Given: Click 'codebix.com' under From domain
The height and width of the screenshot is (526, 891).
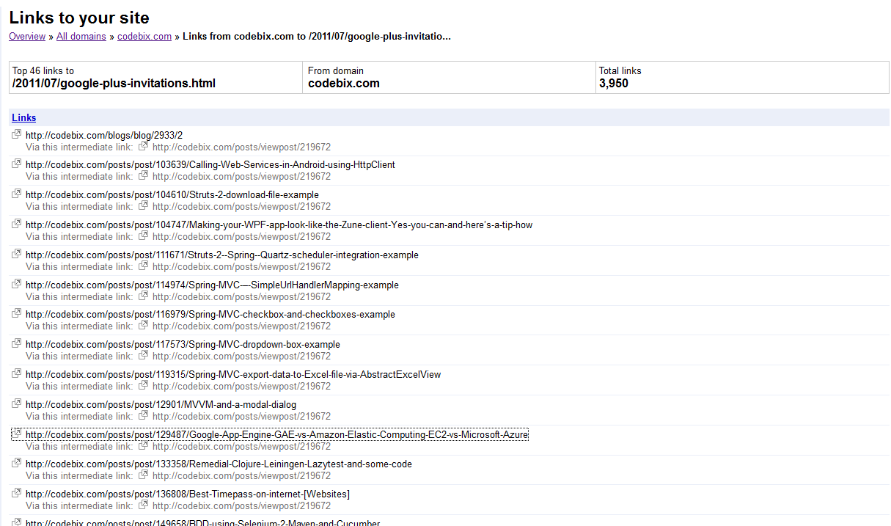Looking at the screenshot, I should point(344,84).
